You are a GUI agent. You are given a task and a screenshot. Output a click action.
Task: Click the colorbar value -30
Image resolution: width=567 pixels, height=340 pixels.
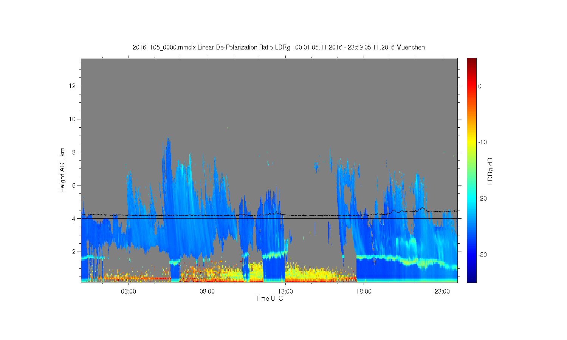pos(482,255)
